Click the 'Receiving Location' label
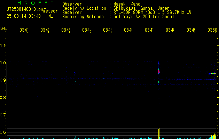Image resolution: width=219 pixels, height=139 pixels. [x=84, y=8]
